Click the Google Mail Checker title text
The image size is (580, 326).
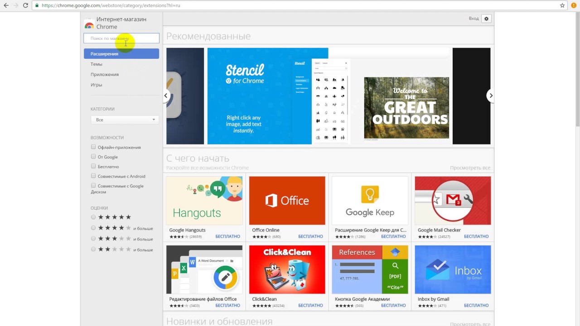439,230
